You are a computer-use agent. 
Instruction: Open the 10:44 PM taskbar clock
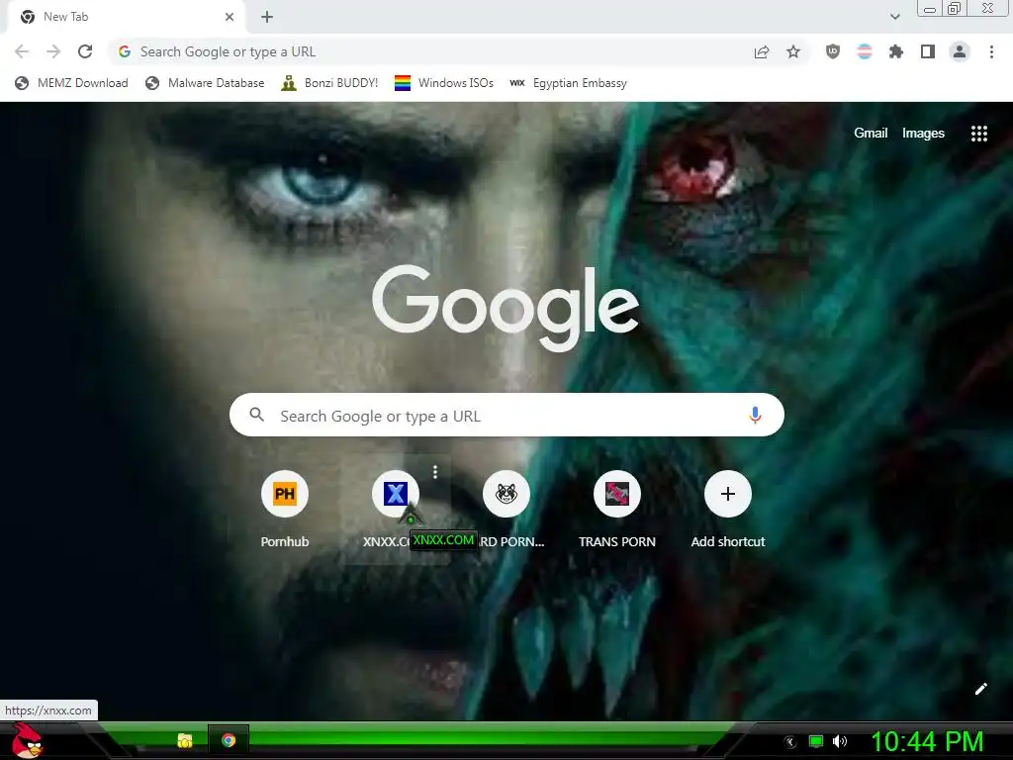point(927,742)
